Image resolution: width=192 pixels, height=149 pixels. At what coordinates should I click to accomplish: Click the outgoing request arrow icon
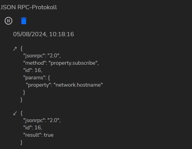pyautogui.click(x=15, y=49)
